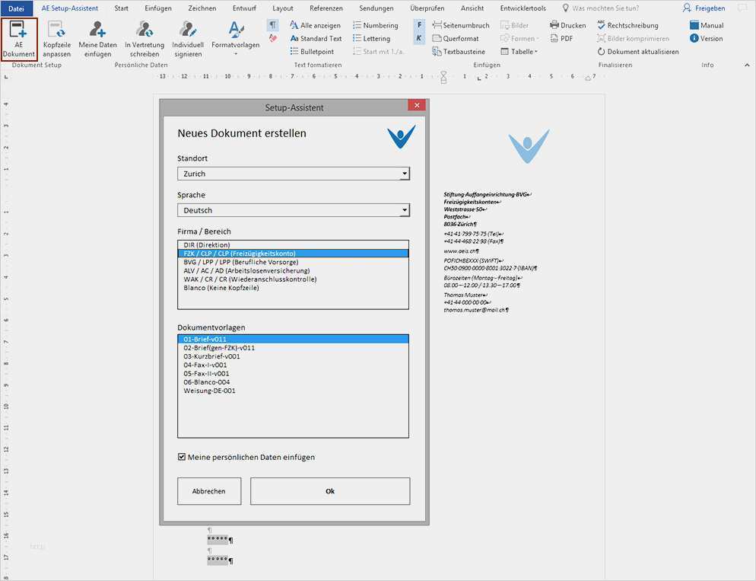Select Blanco (Keine Kopfzeile)

click(x=293, y=288)
